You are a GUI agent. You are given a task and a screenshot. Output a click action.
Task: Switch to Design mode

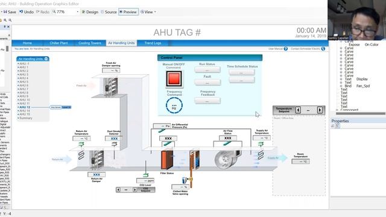(90, 12)
